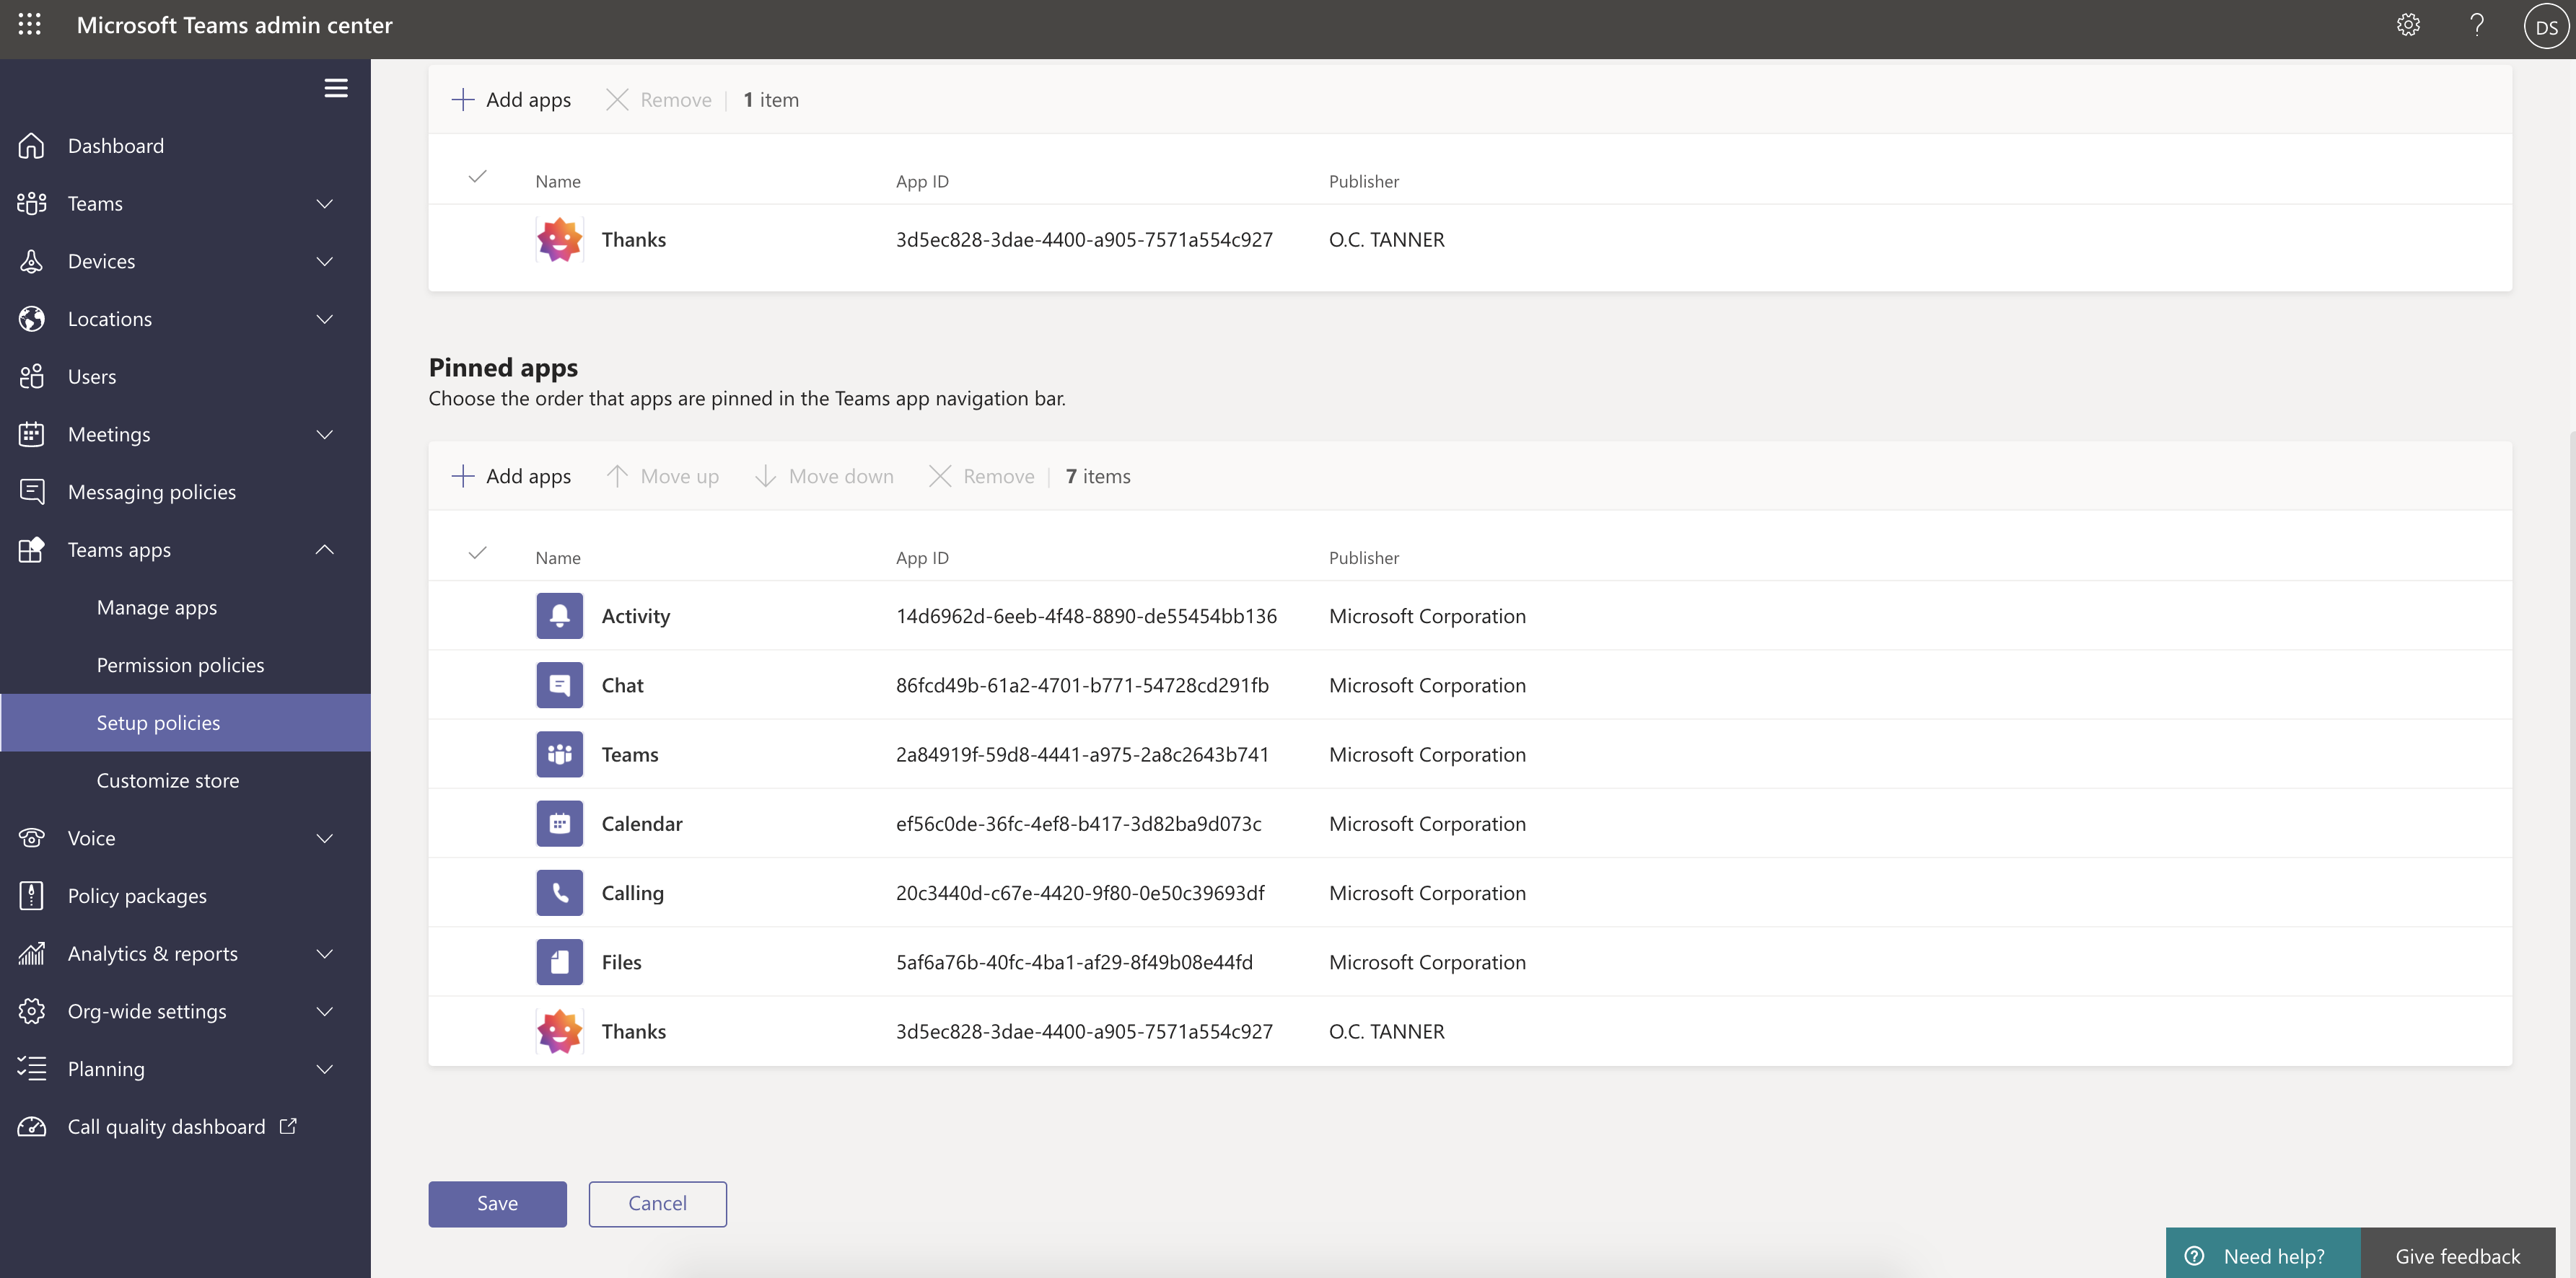Click the Calling phone app icon
The width and height of the screenshot is (2576, 1278).
(559, 892)
